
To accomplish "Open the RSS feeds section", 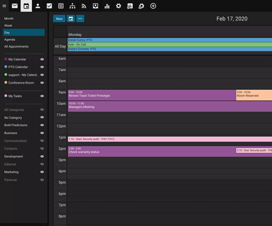I will (84, 6).
